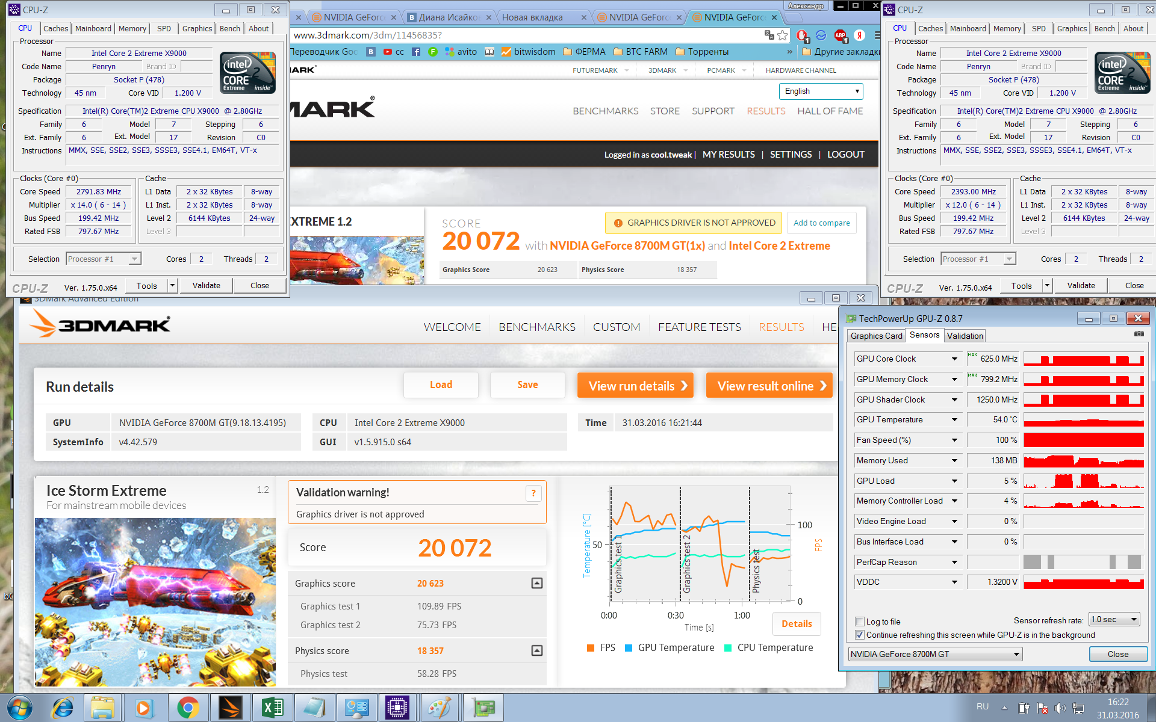Open BENCHMARKS in the 3DMark desktop app
The width and height of the screenshot is (1156, 722).
(x=537, y=327)
